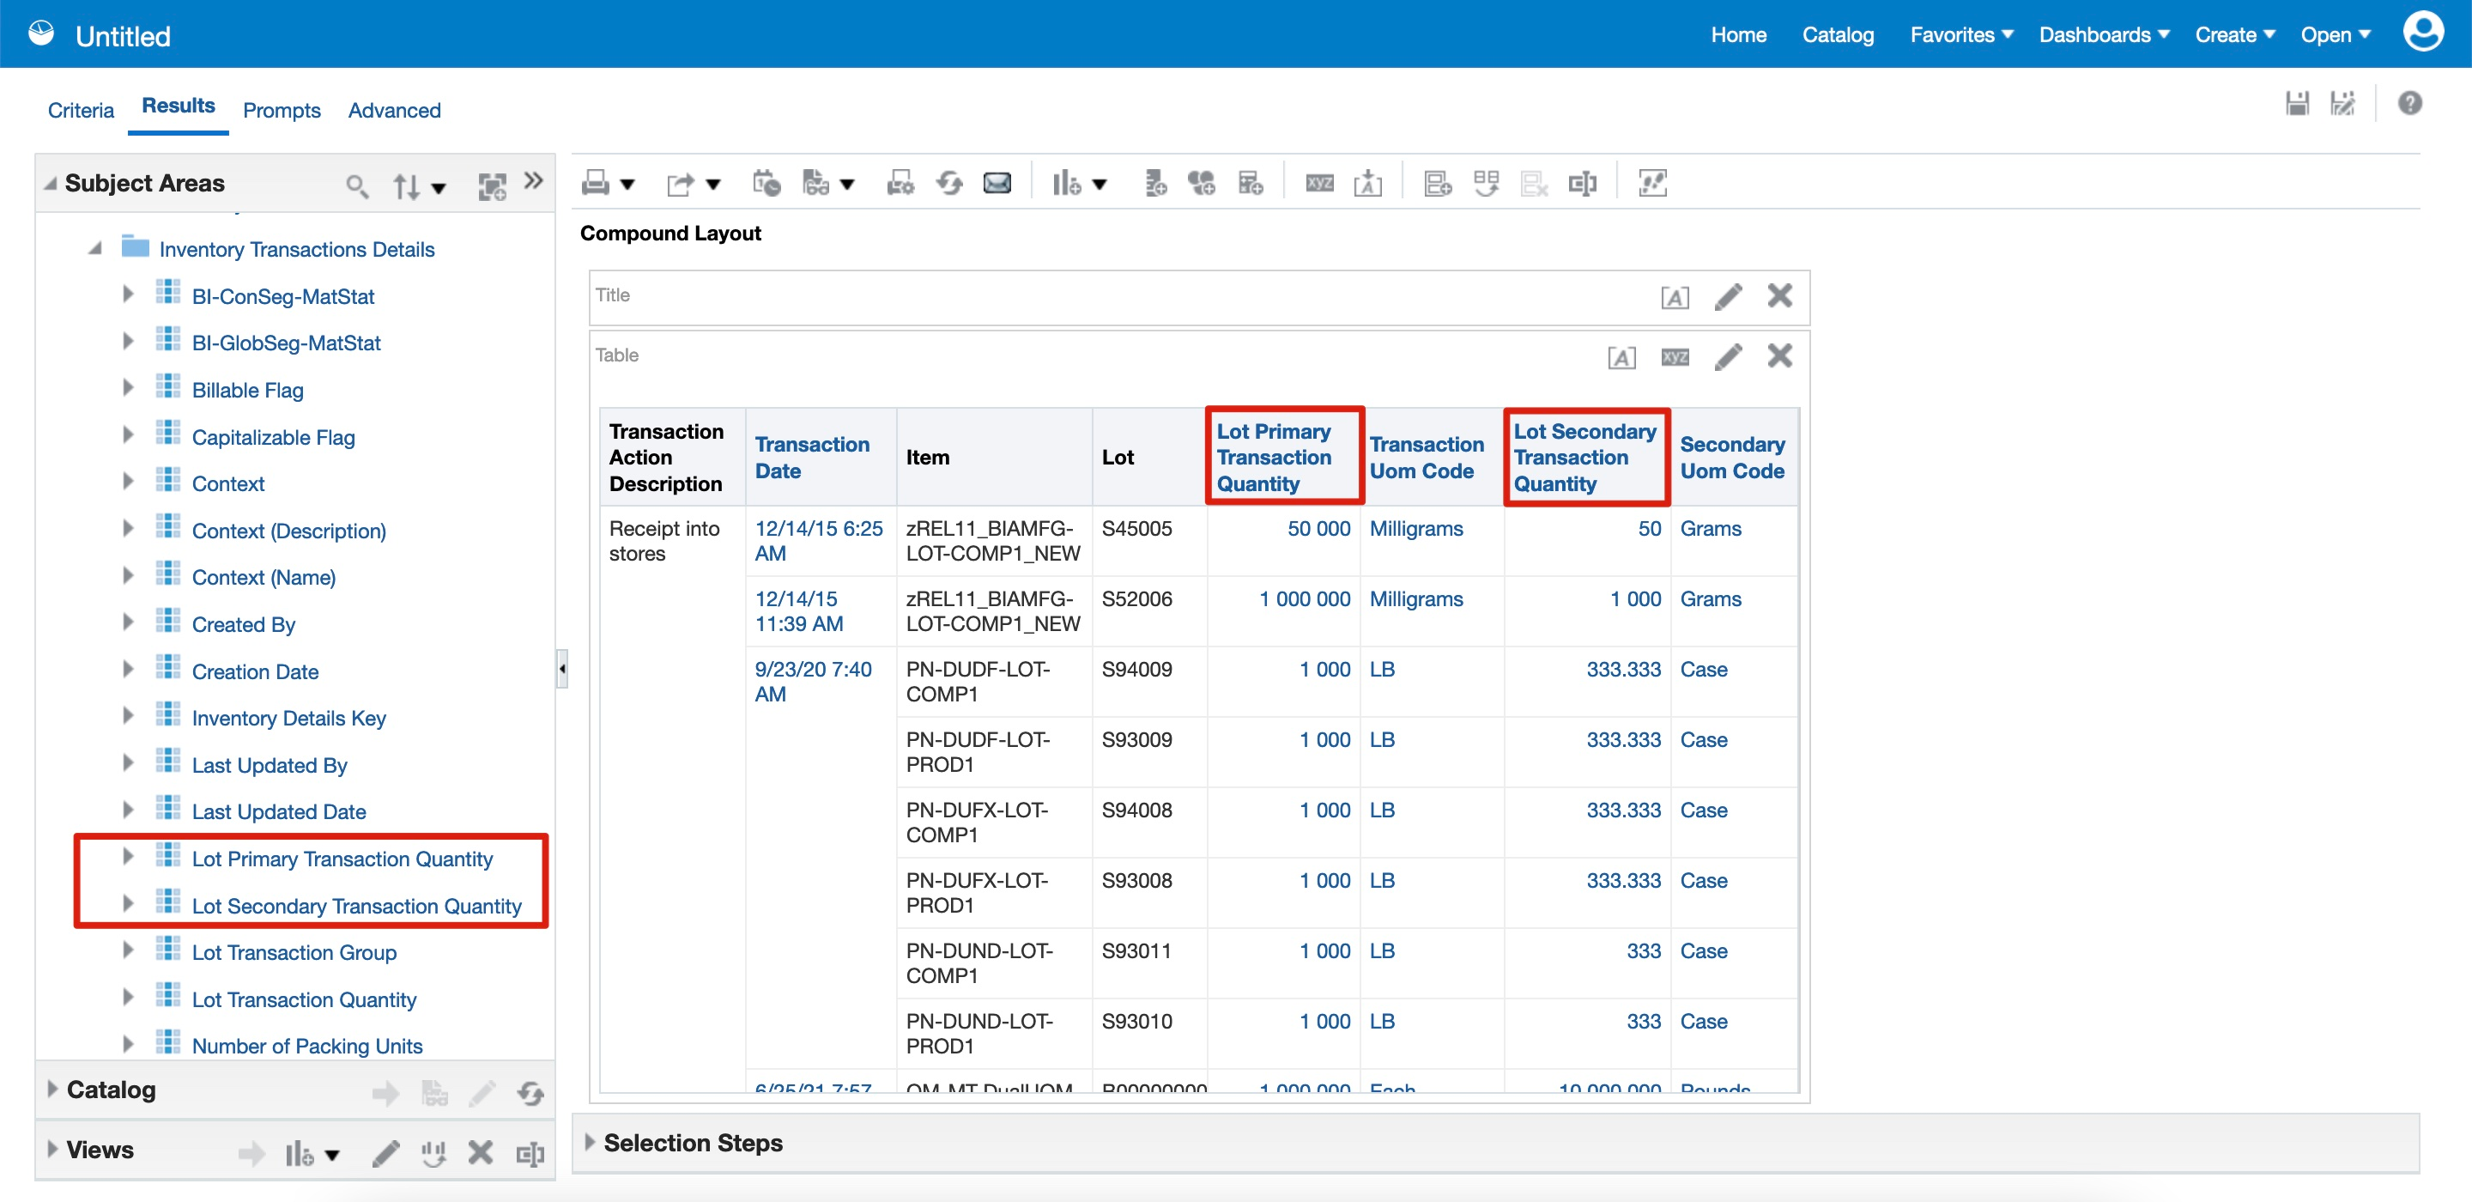The width and height of the screenshot is (2472, 1202).
Task: Click the search icon in Subject Areas
Action: pyautogui.click(x=356, y=185)
